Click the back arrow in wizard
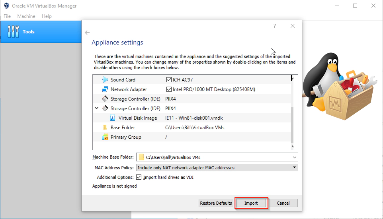383x219 pixels. point(87,33)
